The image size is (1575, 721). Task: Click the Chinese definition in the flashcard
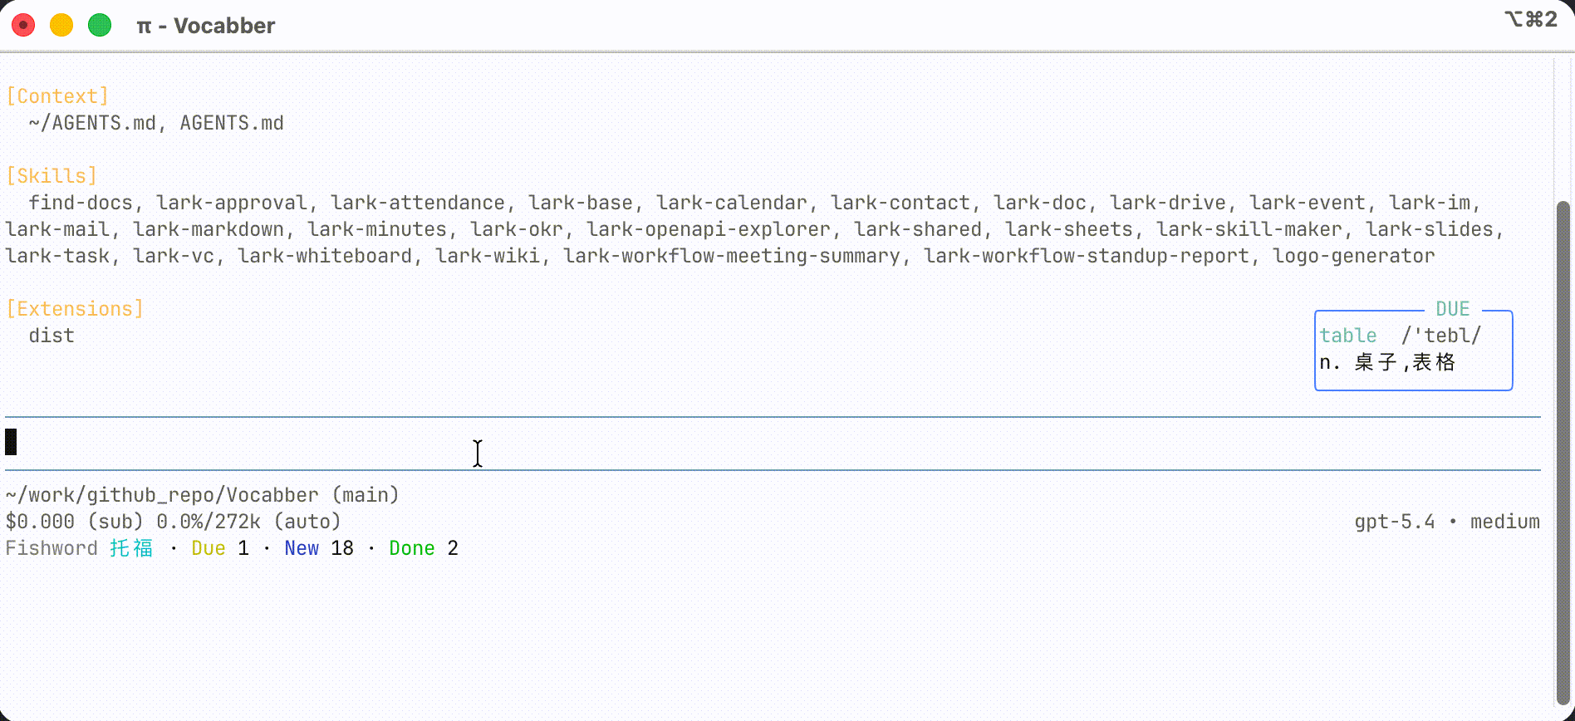pos(1387,362)
